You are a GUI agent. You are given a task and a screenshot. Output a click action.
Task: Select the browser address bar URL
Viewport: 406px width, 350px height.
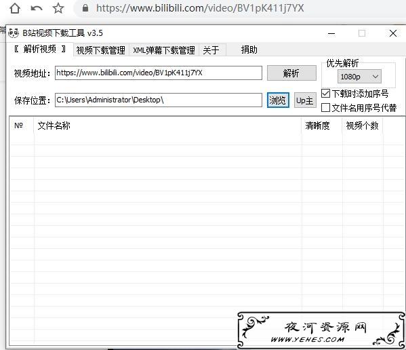pyautogui.click(x=200, y=8)
